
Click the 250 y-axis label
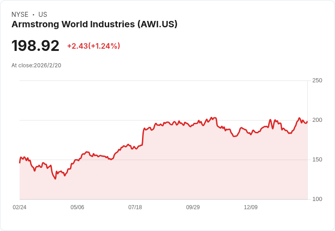[317, 80]
